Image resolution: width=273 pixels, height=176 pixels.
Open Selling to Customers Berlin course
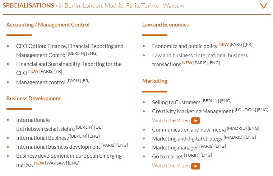[x=176, y=103]
